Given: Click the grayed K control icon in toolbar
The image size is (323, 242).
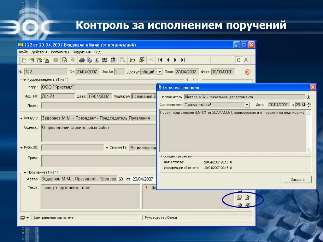Looking at the screenshot, I should pyautogui.click(x=151, y=60).
